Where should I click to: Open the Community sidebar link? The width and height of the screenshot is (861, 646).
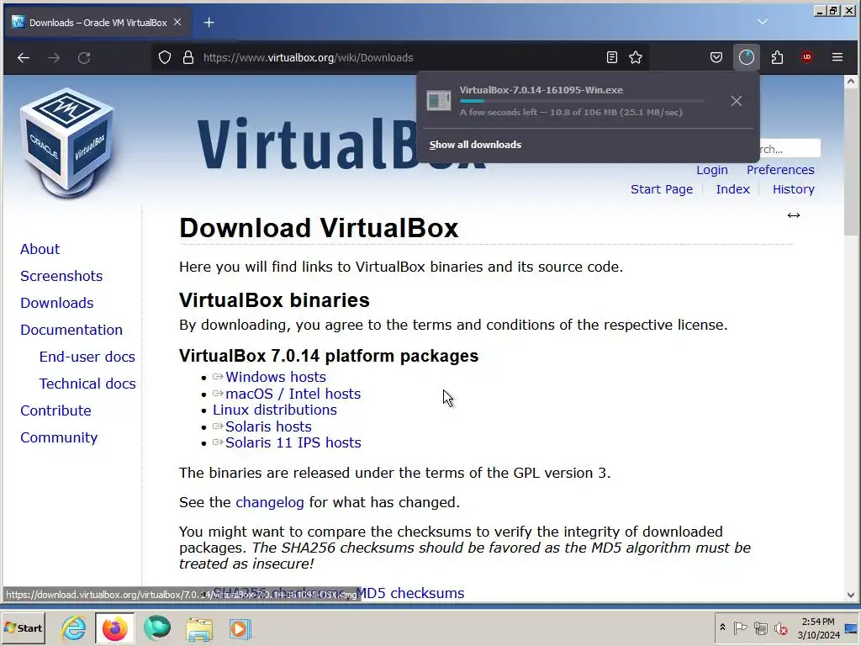click(x=60, y=437)
